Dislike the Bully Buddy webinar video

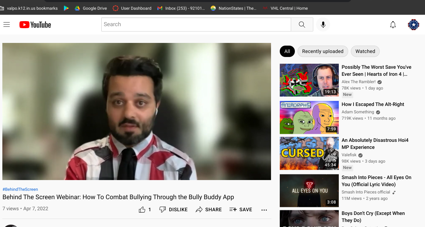click(x=173, y=210)
